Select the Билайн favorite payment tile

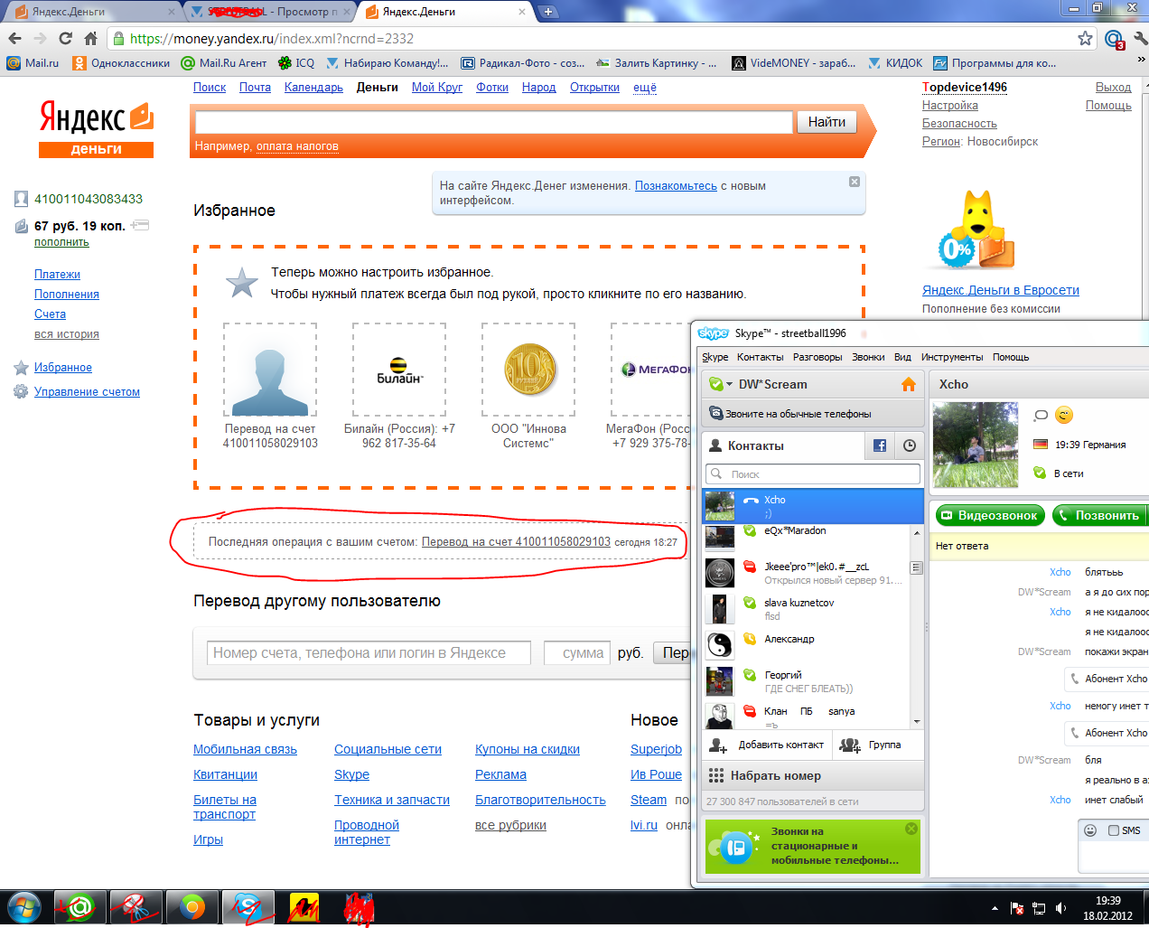click(x=399, y=370)
